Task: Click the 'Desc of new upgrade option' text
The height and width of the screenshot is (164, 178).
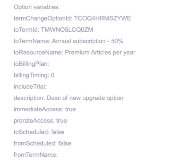Action: [x=85, y=98]
